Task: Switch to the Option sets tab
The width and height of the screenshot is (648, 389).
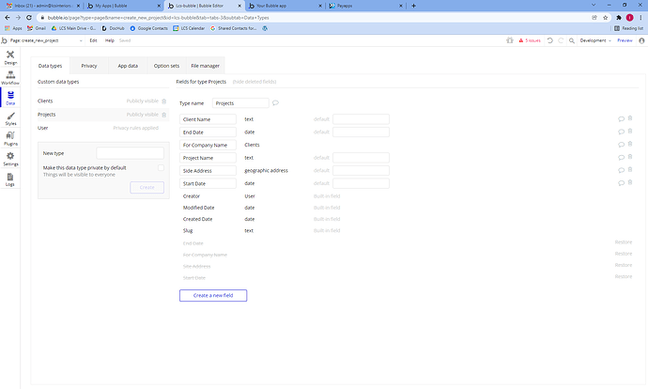Action: [x=166, y=66]
